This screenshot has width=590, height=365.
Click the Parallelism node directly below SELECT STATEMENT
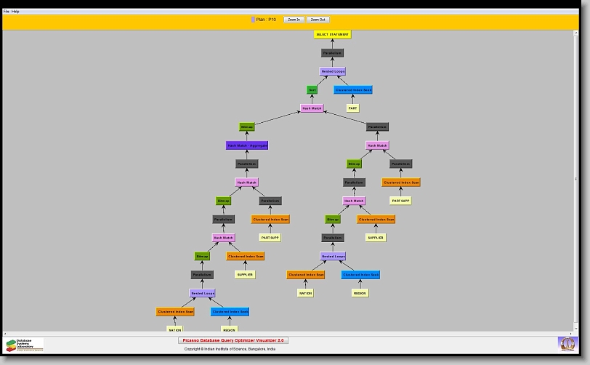coord(332,53)
